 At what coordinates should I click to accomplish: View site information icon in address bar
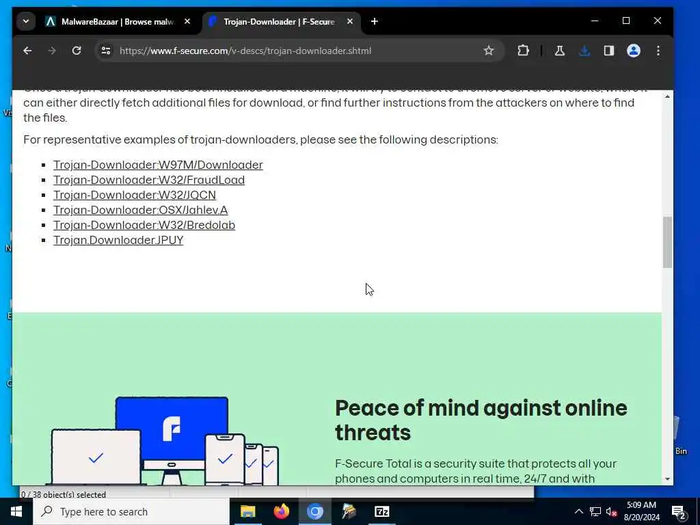[106, 51]
